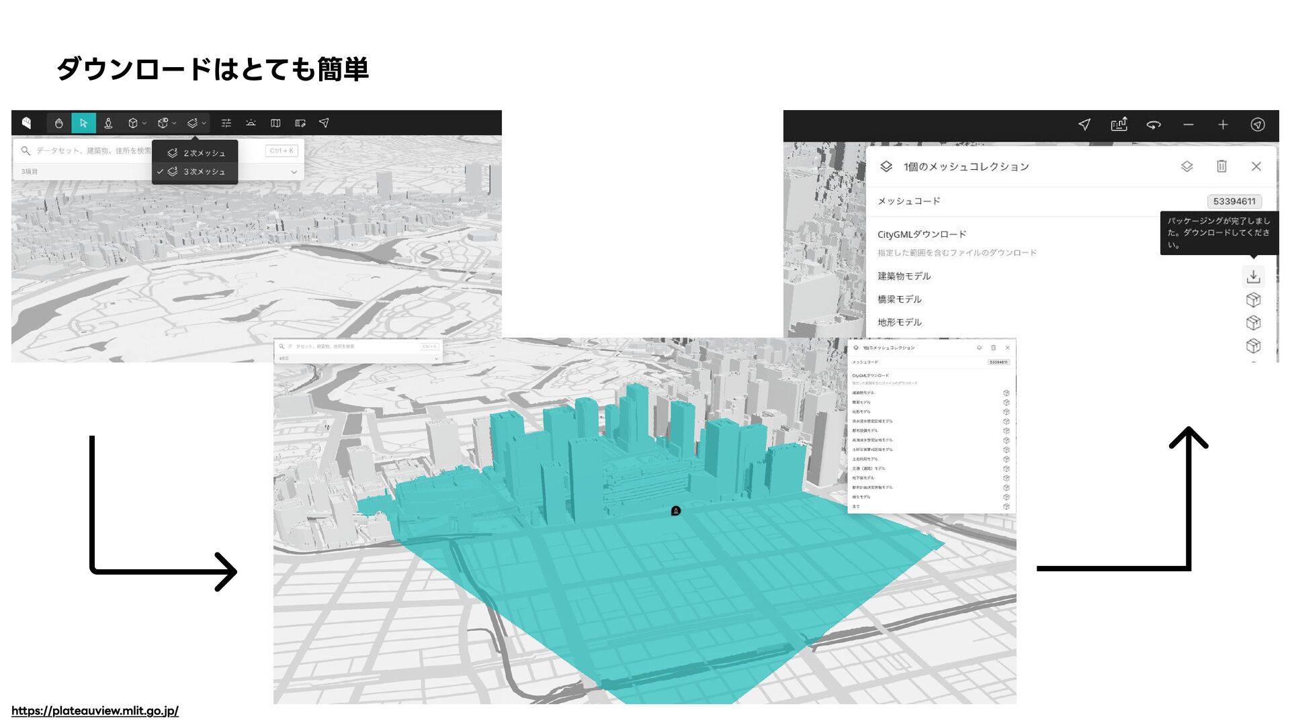Close the large mesh collection panel
The width and height of the screenshot is (1290, 725).
click(1256, 166)
